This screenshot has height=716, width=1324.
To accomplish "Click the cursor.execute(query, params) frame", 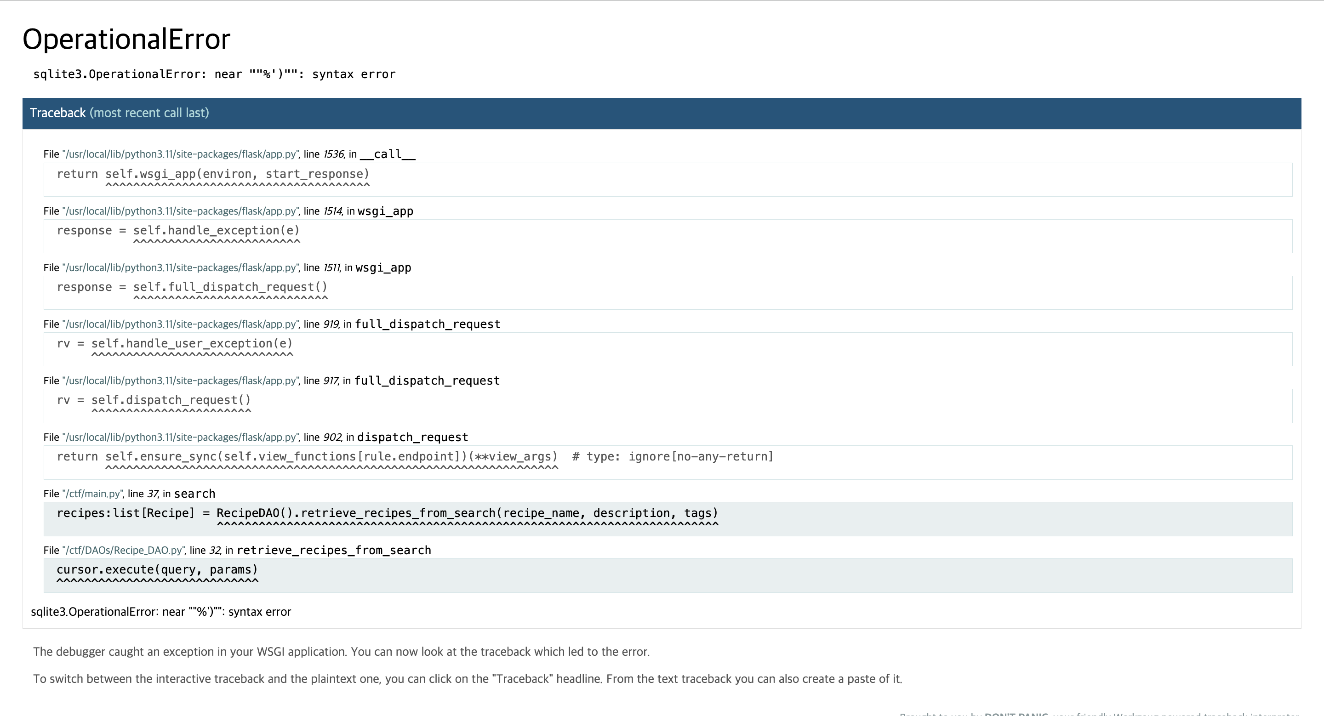I will click(x=157, y=569).
